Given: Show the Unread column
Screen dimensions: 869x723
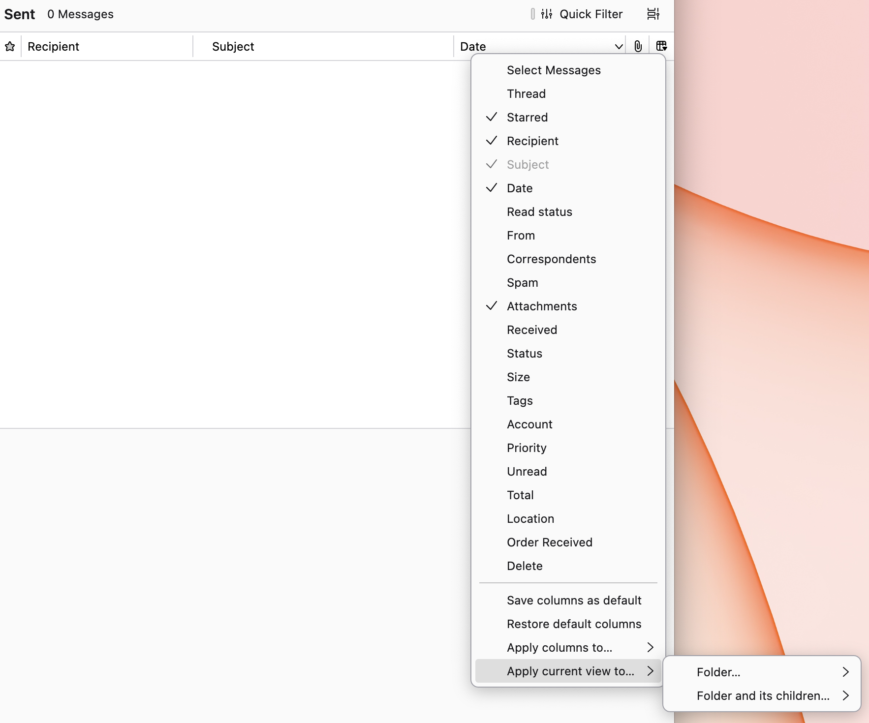Looking at the screenshot, I should (x=568, y=471).
